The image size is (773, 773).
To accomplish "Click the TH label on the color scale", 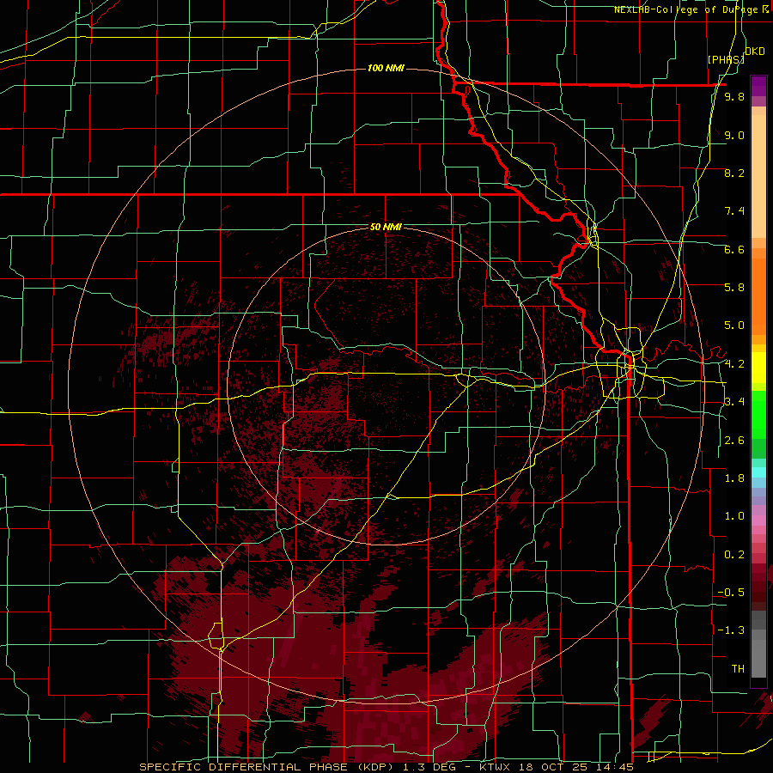I will coord(738,669).
